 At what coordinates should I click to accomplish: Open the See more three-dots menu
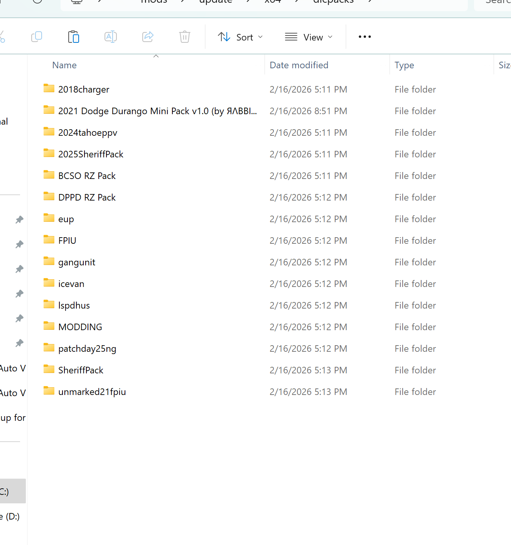364,37
